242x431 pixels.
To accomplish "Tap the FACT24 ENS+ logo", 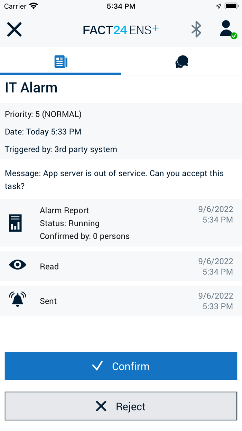I will tap(120, 30).
